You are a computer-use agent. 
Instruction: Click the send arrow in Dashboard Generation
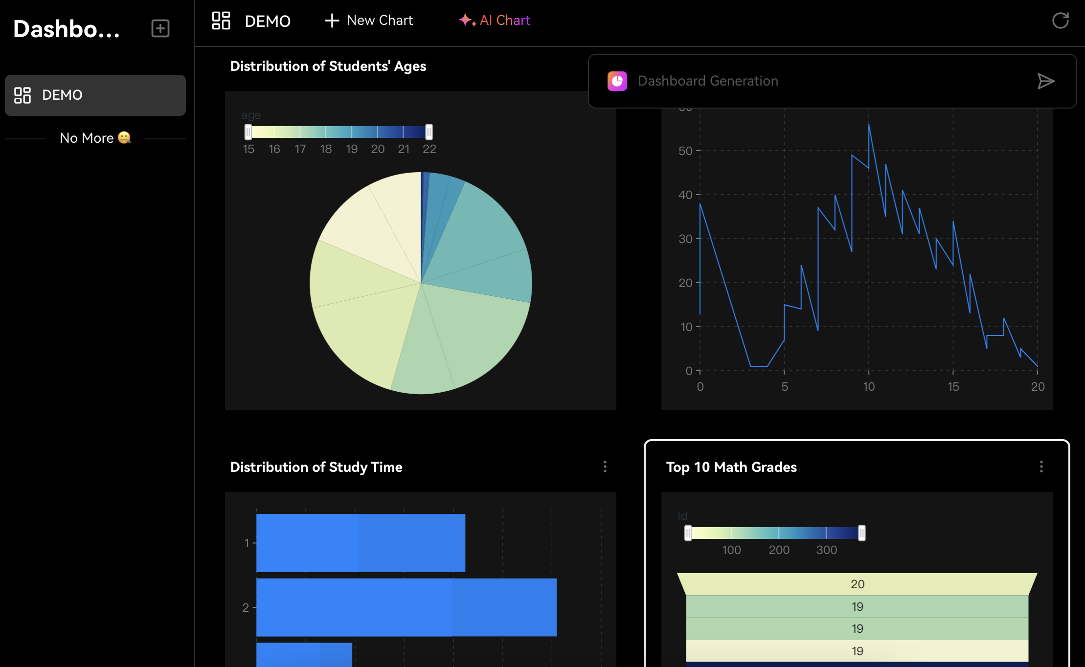1046,81
